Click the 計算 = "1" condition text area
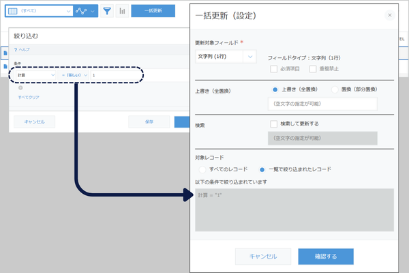409x273 pixels. point(294,210)
